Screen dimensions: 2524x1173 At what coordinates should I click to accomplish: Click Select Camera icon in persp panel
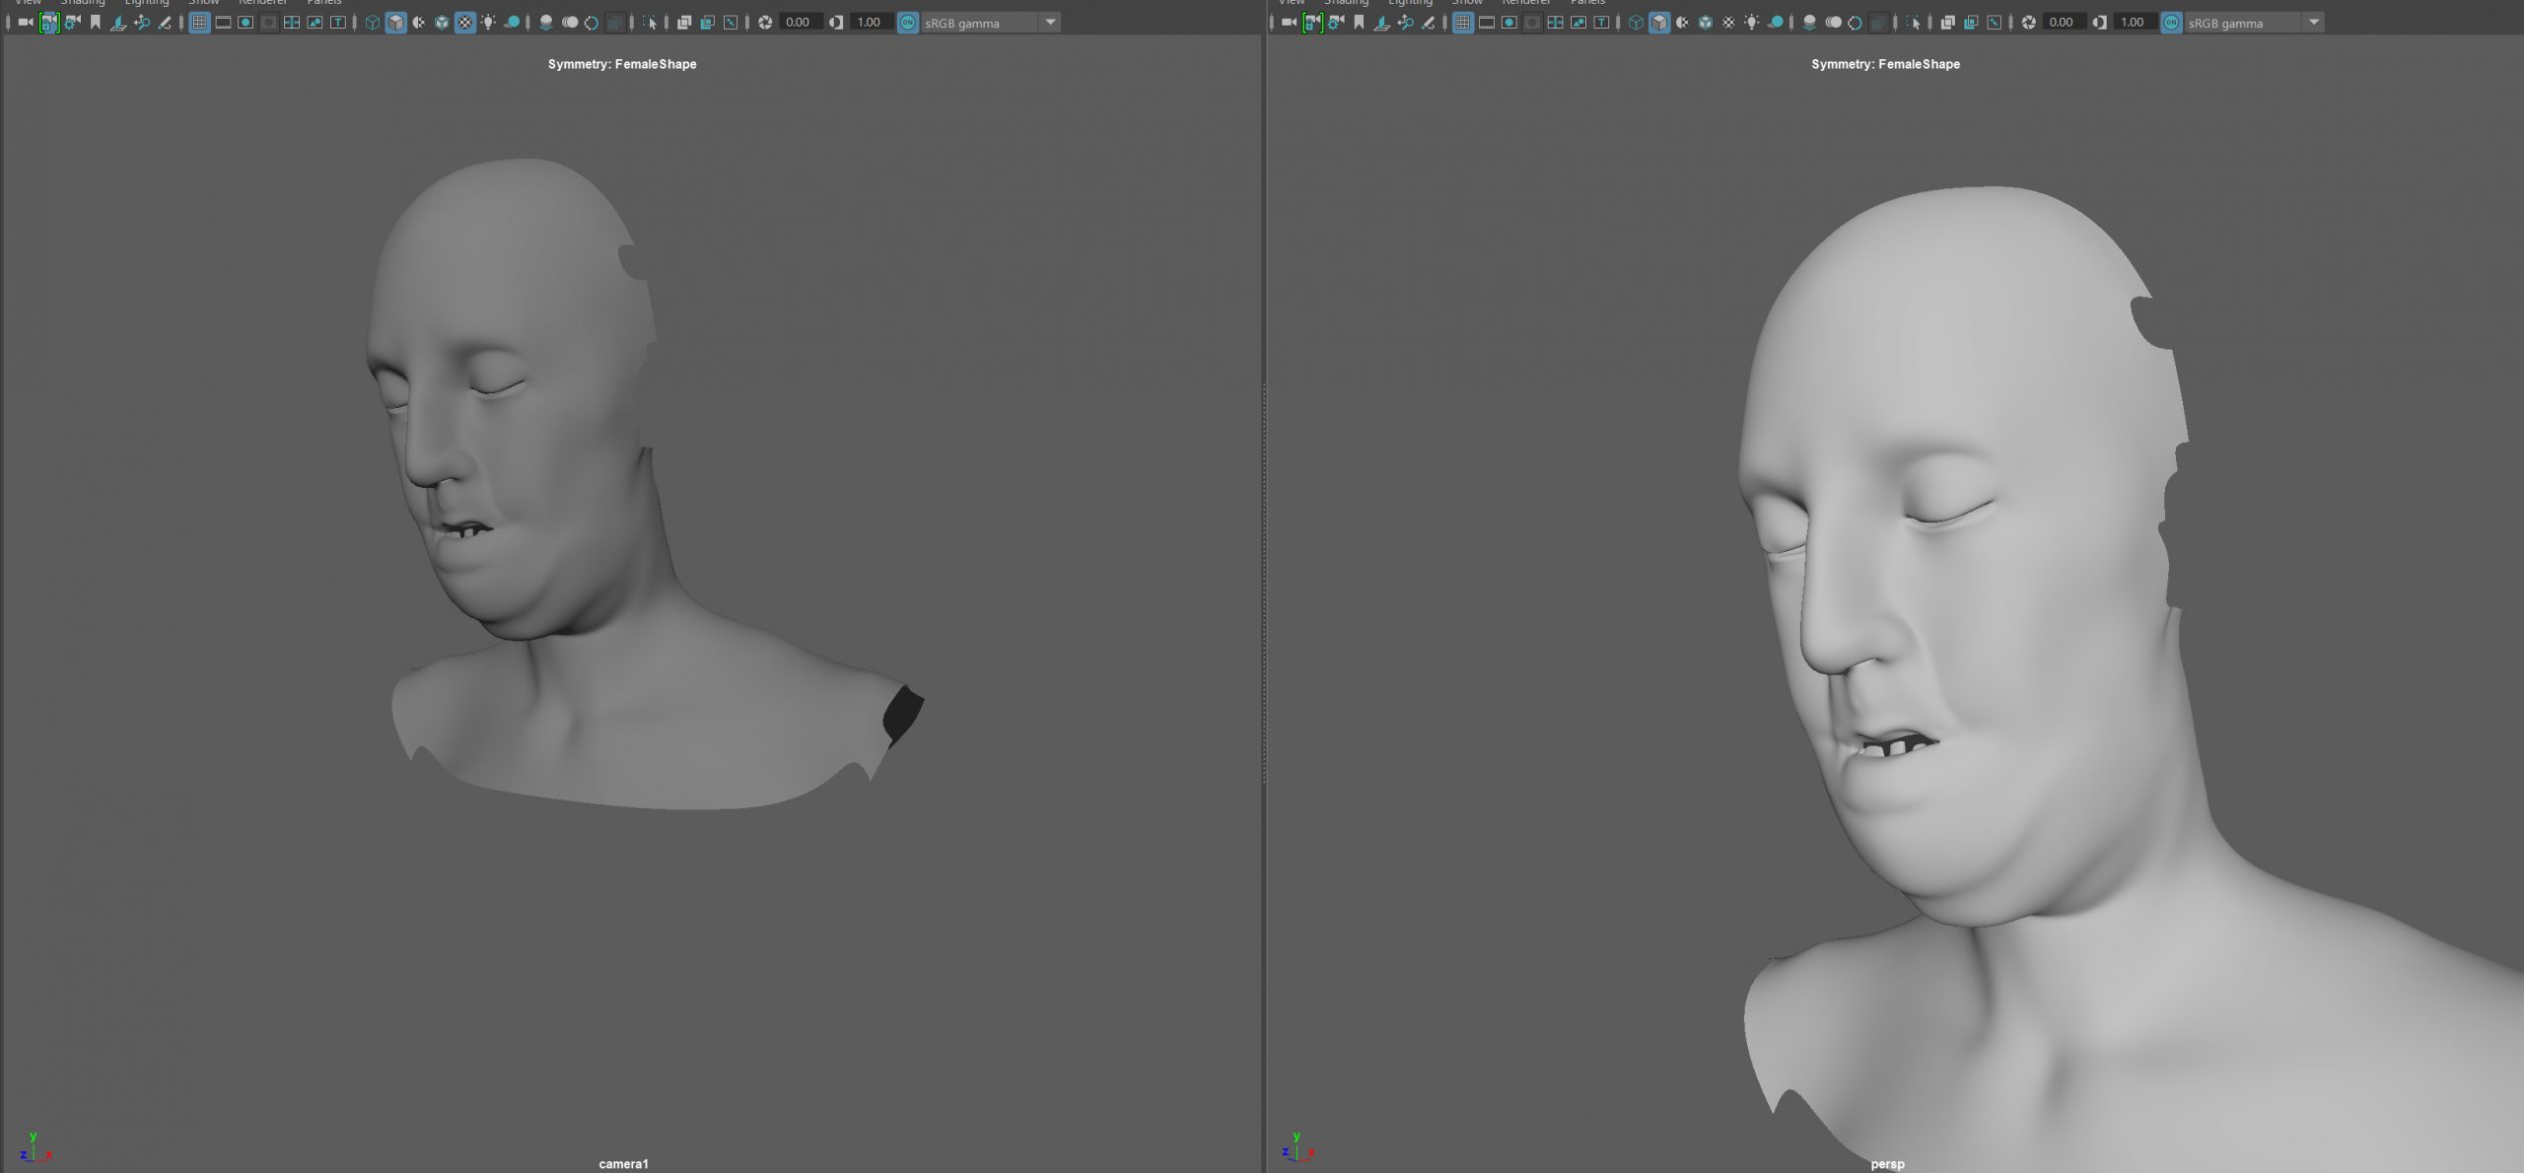point(1289,22)
